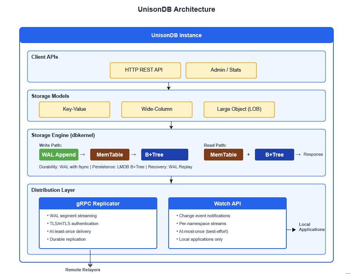This screenshot has height=274, width=353.
Task: Switch to the Storage Models section
Action: click(x=50, y=96)
